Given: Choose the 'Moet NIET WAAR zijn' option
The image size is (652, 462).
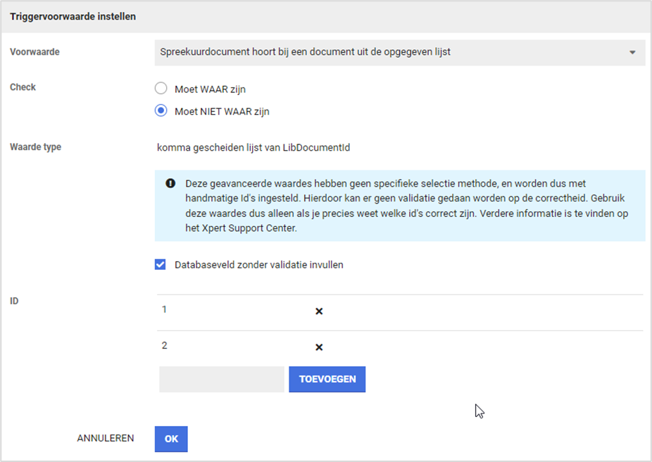Looking at the screenshot, I should [x=161, y=111].
